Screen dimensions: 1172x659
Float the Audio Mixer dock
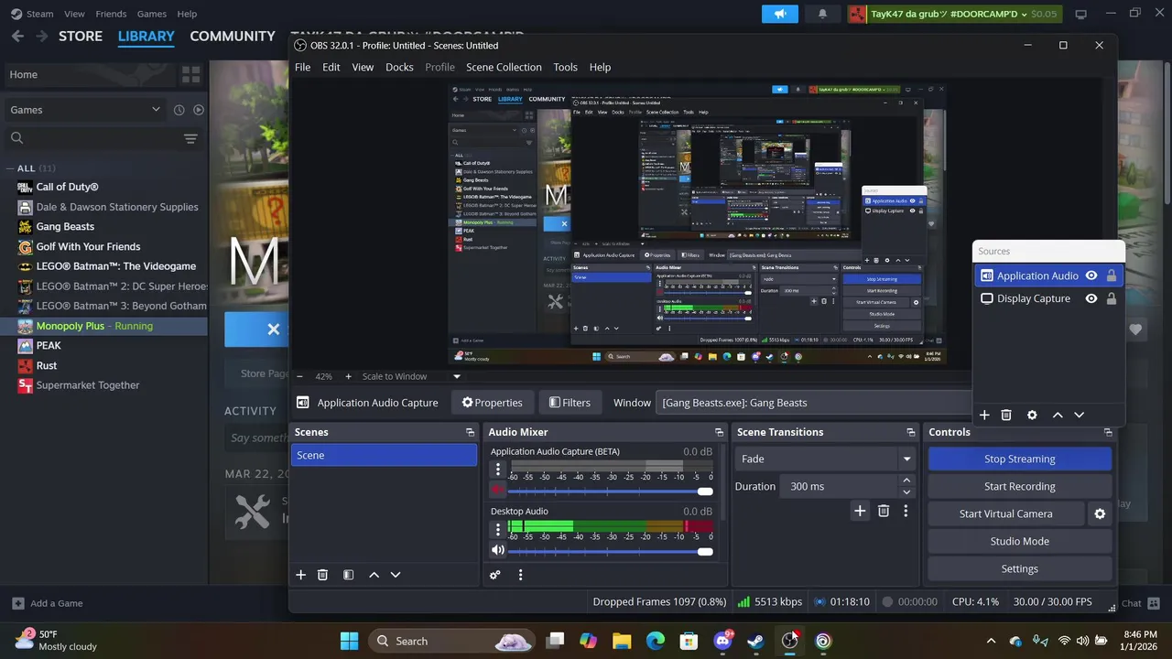point(719,432)
